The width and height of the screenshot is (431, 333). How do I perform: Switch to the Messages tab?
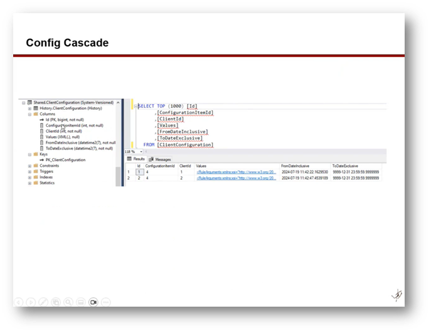pyautogui.click(x=160, y=159)
